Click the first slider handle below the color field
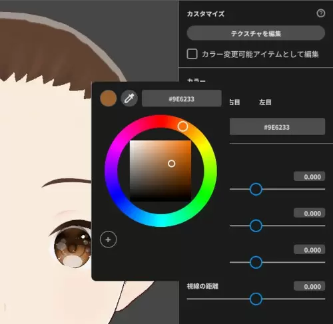The width and height of the screenshot is (333, 324). tap(256, 189)
